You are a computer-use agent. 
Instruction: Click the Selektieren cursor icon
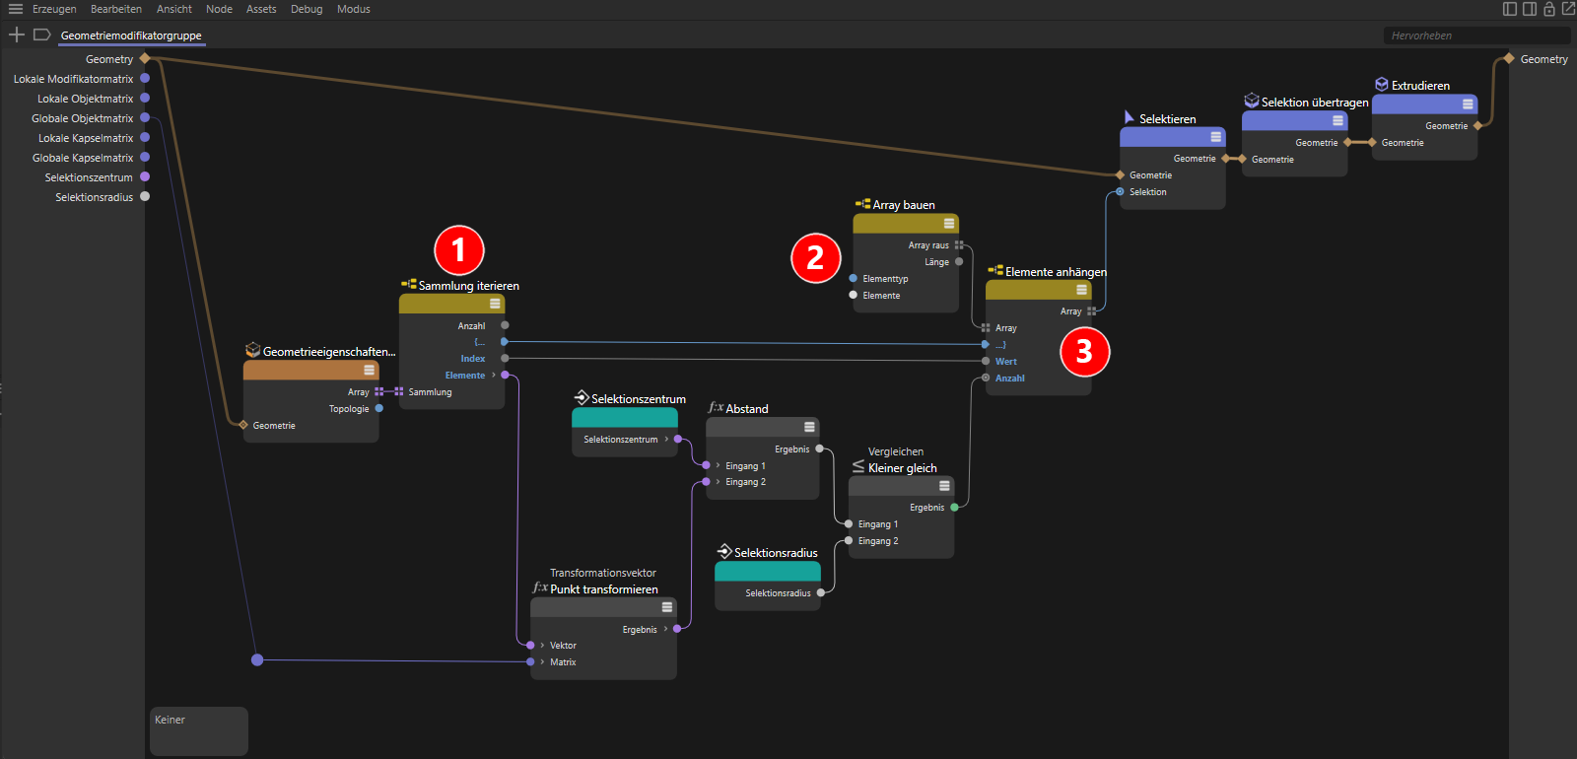1130,117
